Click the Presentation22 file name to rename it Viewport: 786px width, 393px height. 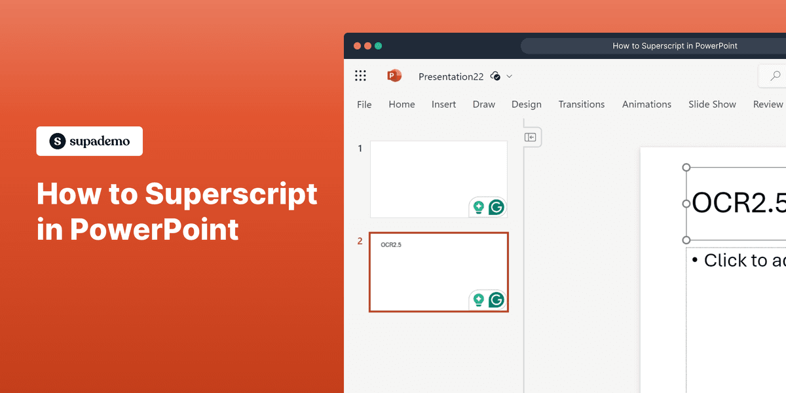[x=451, y=76]
